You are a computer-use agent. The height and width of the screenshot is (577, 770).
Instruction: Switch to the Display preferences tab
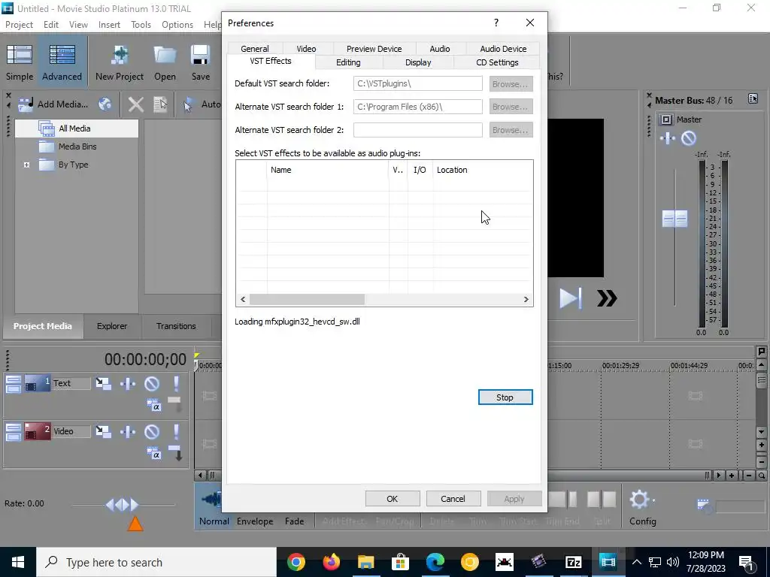click(x=418, y=62)
